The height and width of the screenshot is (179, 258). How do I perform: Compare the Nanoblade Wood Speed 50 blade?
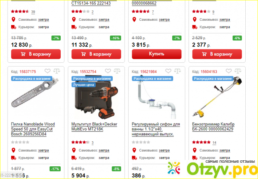57,71
